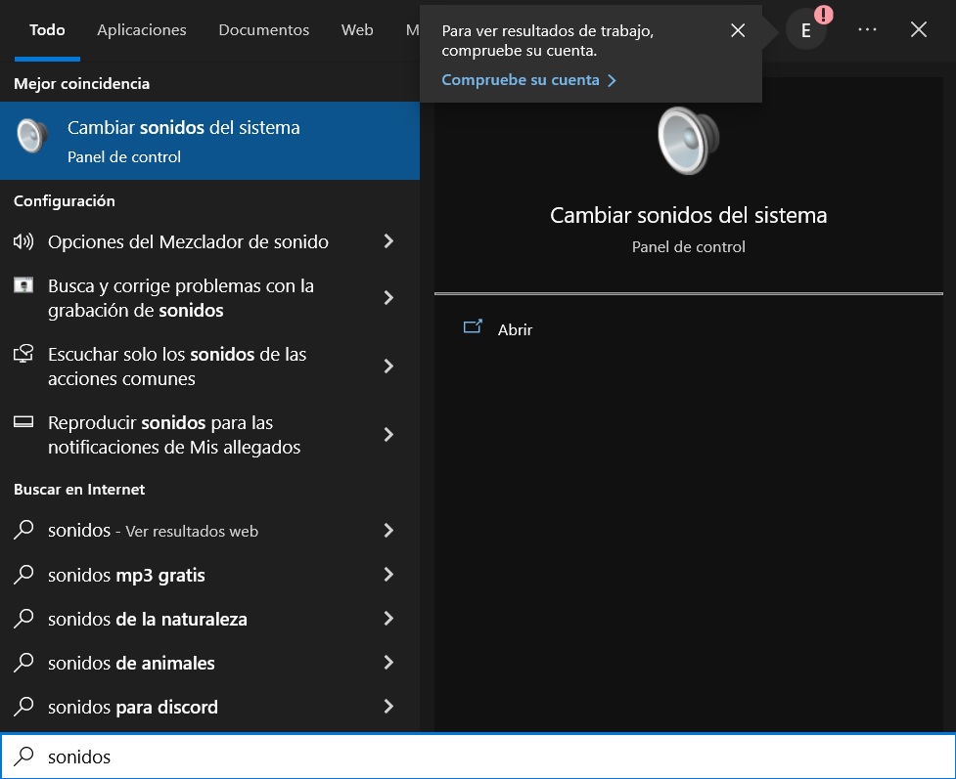
Task: Open 'Busca y corrige problemas con la grabación de sonidos'
Action: tap(180, 298)
